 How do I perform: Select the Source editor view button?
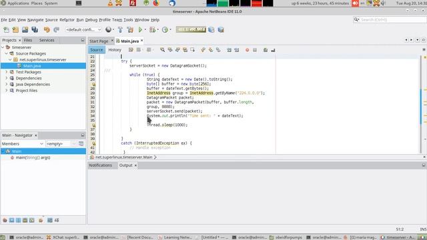click(x=96, y=50)
